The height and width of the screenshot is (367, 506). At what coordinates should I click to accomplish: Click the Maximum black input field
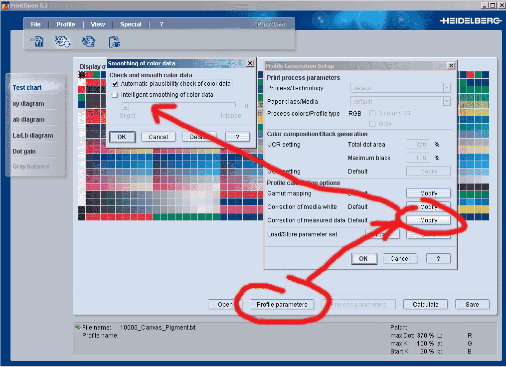(x=418, y=158)
